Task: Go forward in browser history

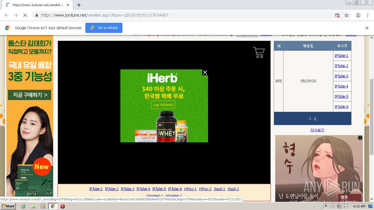Action: 16,15
